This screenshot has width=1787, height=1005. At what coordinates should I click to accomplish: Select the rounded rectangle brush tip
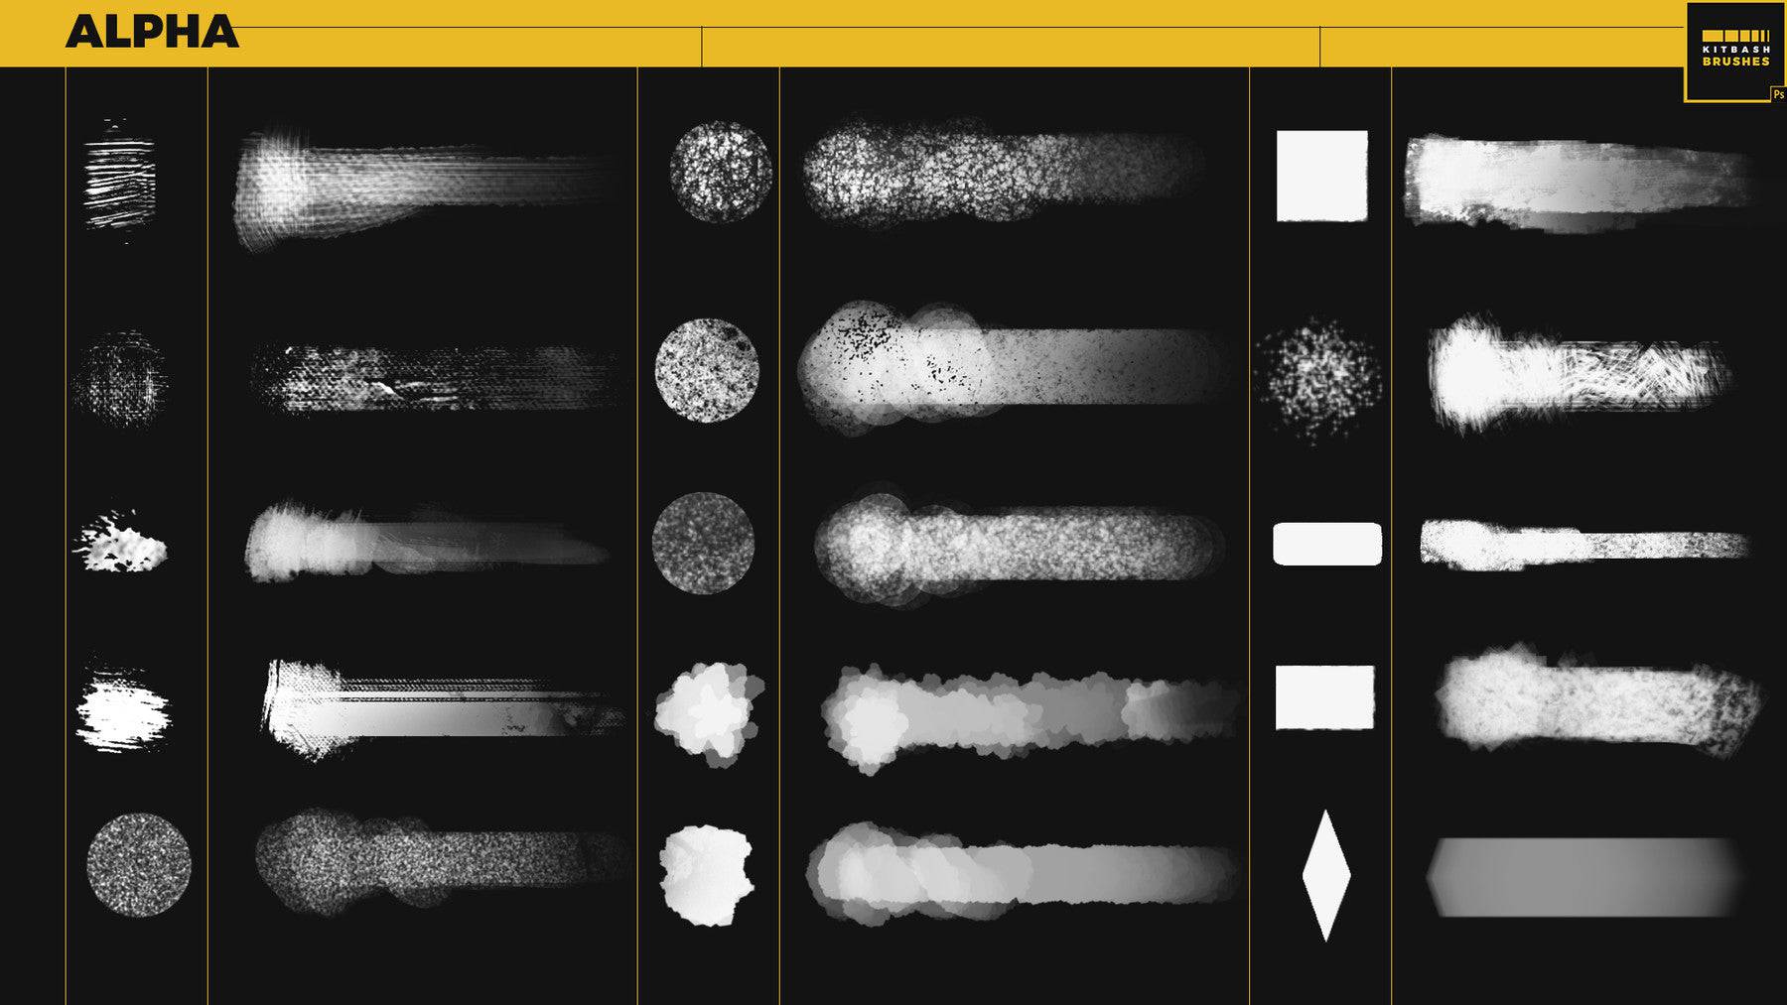click(1327, 544)
